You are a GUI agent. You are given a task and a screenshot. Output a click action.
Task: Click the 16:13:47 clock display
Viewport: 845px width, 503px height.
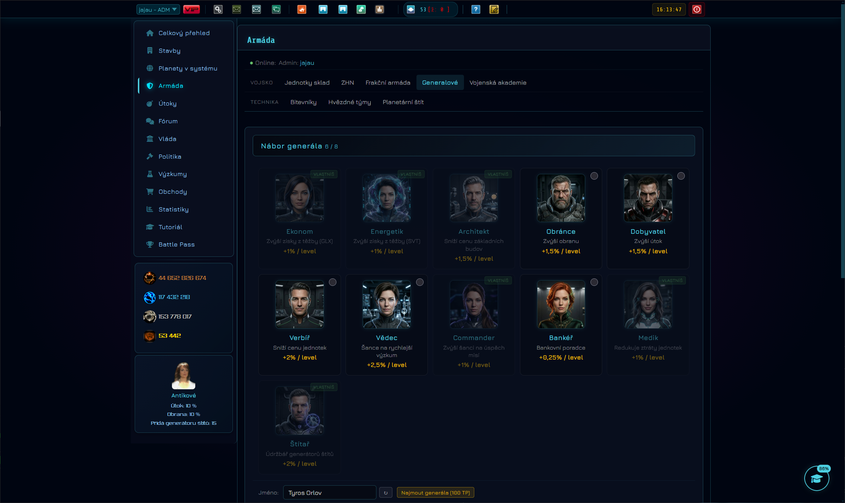click(x=669, y=10)
